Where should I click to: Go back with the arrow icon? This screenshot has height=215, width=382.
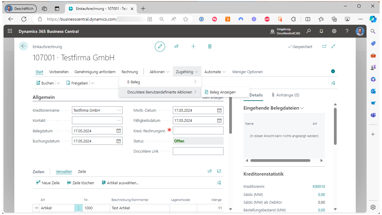(x=23, y=46)
